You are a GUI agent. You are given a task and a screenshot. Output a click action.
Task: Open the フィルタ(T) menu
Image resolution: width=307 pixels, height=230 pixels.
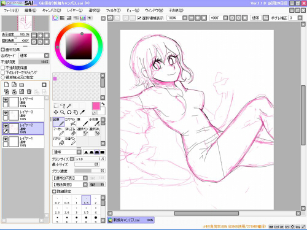(x=113, y=10)
